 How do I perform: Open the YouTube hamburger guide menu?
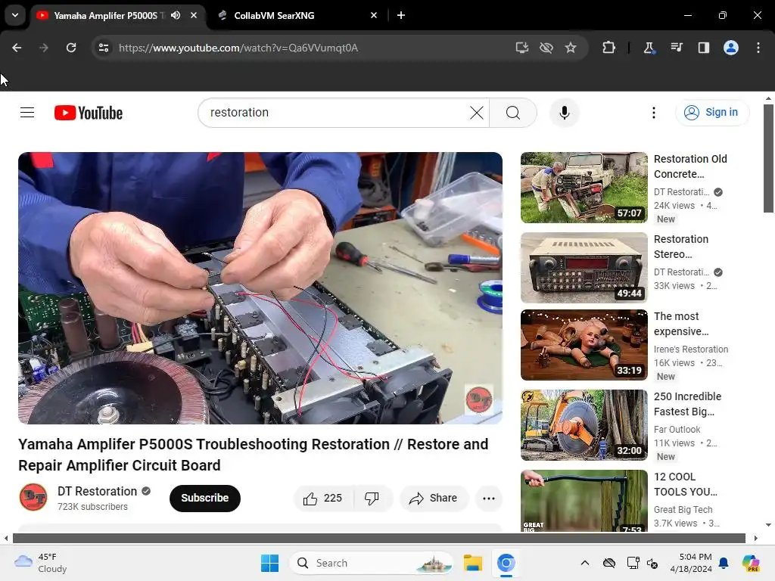click(27, 113)
